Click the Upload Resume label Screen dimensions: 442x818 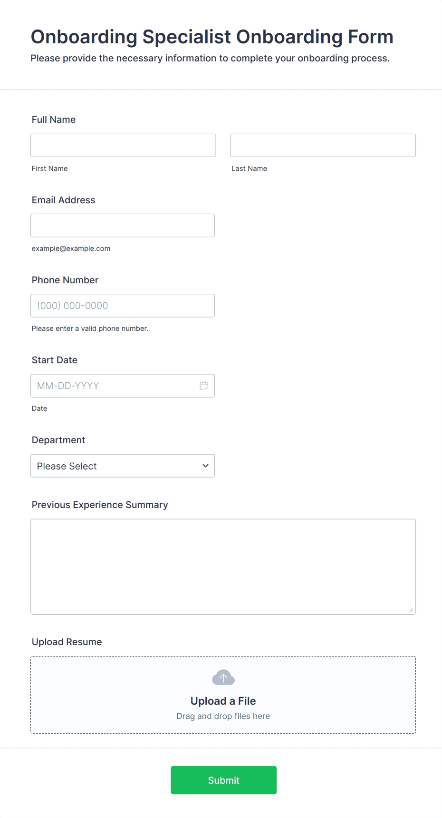pyautogui.click(x=67, y=642)
